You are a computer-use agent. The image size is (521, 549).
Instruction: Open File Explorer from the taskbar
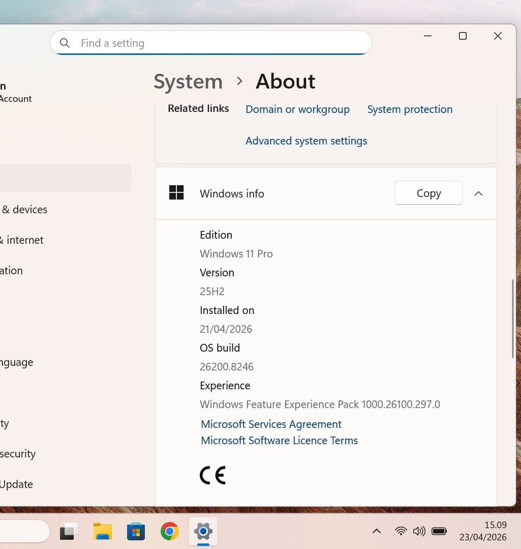coord(102,531)
